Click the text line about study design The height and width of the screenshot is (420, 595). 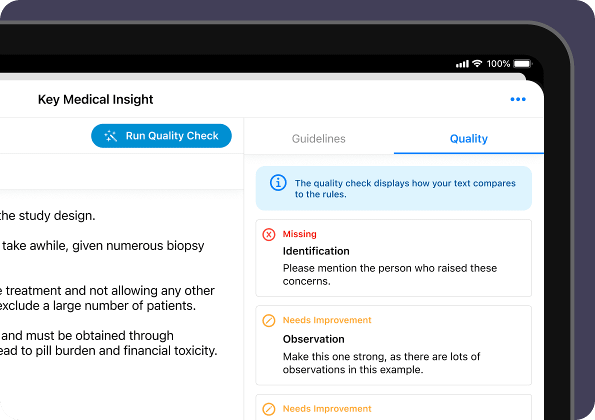point(47,215)
